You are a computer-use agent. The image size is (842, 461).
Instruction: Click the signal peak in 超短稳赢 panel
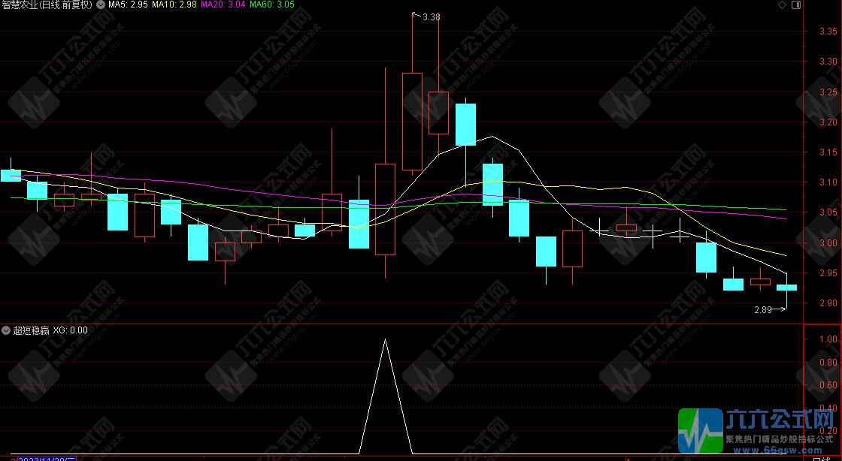click(x=385, y=340)
